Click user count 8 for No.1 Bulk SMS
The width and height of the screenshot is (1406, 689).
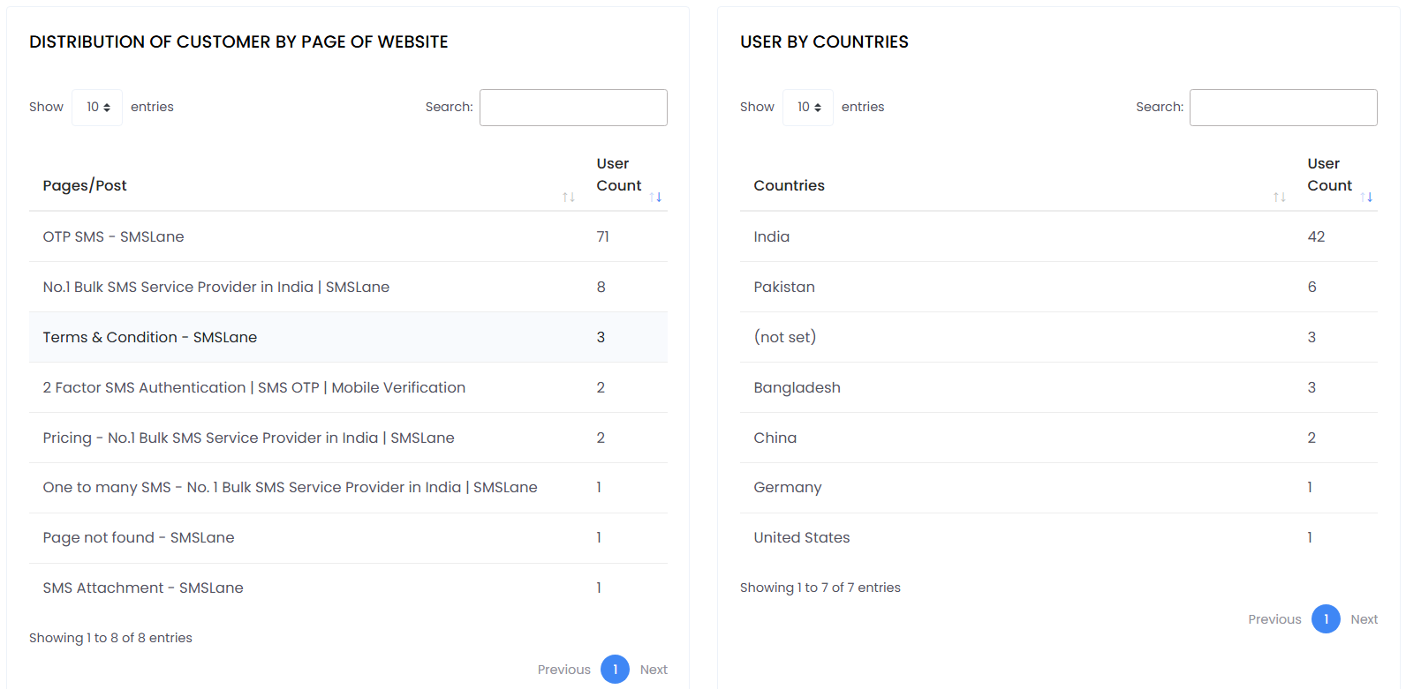pyautogui.click(x=601, y=287)
